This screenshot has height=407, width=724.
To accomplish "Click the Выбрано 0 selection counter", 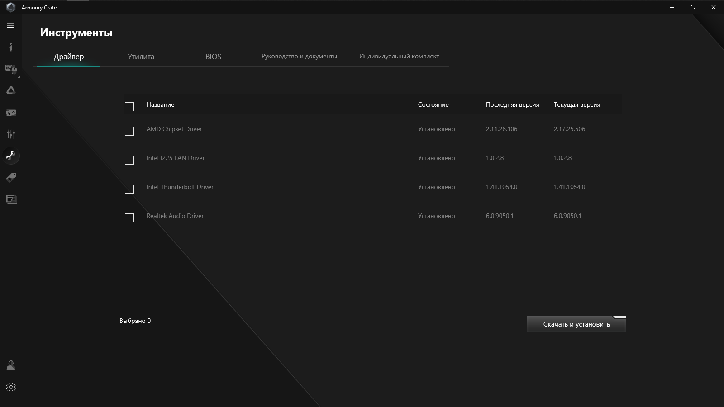I will [135, 321].
